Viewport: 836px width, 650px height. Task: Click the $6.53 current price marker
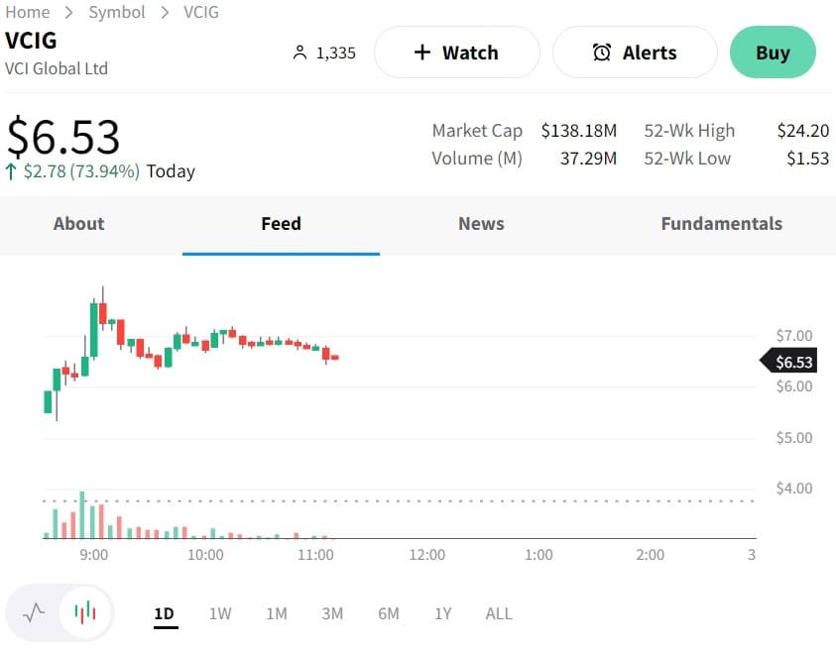click(x=790, y=362)
